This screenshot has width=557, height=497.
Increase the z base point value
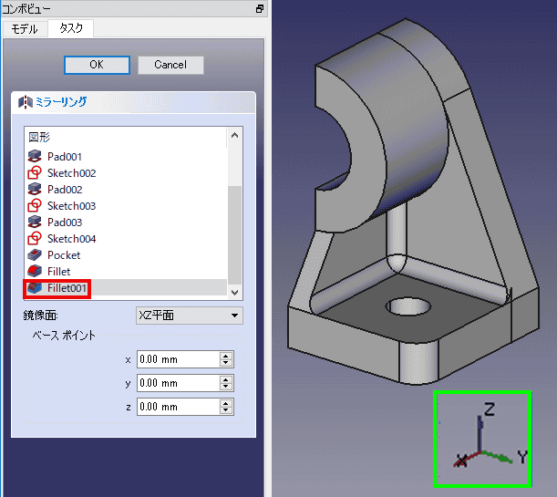click(226, 403)
